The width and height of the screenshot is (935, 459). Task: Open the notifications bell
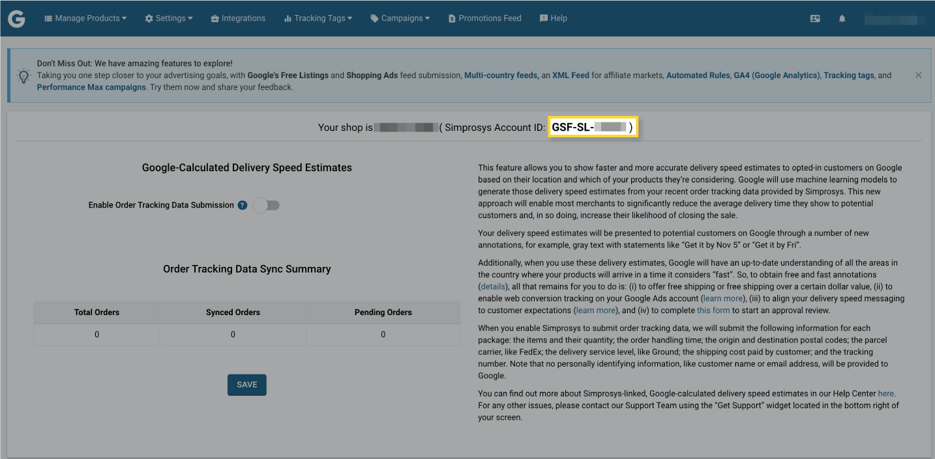(842, 19)
